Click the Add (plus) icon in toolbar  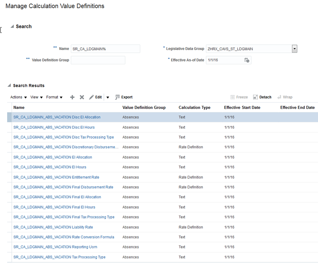[x=72, y=97]
